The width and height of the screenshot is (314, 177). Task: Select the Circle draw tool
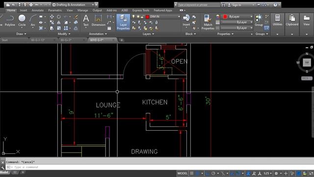tap(22, 21)
